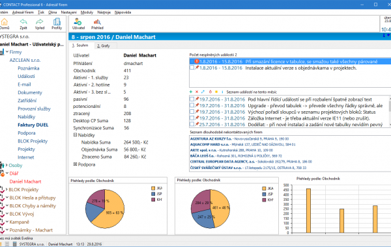Click pin icon on Upgrade převod tabulek row

coord(197,105)
